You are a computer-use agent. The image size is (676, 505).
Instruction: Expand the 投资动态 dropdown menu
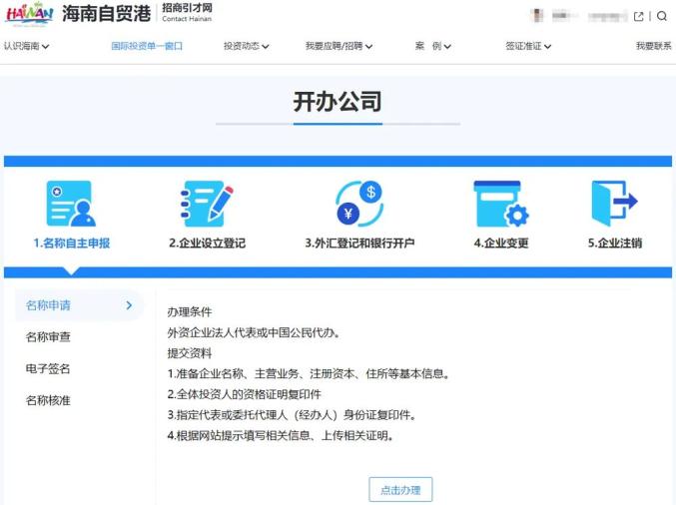pyautogui.click(x=246, y=46)
